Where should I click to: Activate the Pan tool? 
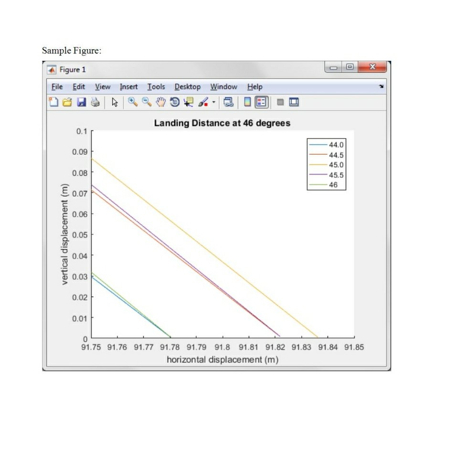click(x=160, y=102)
